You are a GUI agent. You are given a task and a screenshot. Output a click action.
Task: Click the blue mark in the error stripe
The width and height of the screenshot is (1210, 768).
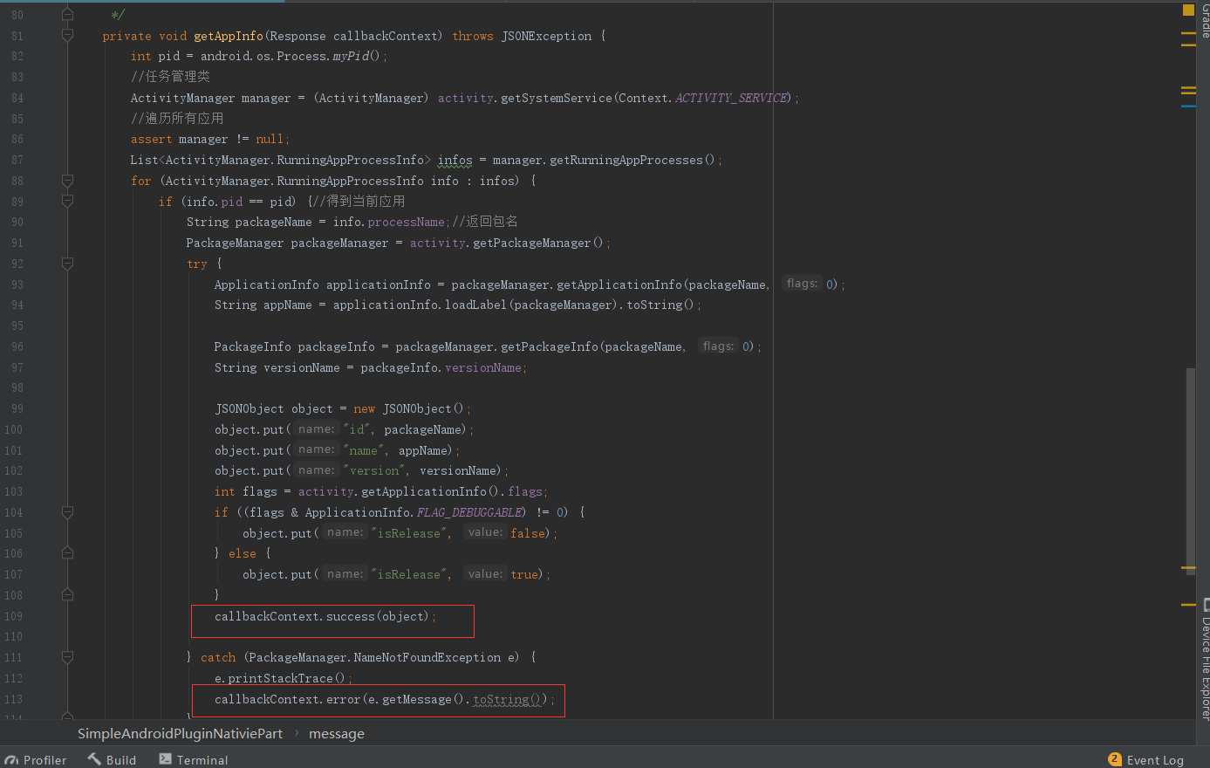coord(1188,106)
